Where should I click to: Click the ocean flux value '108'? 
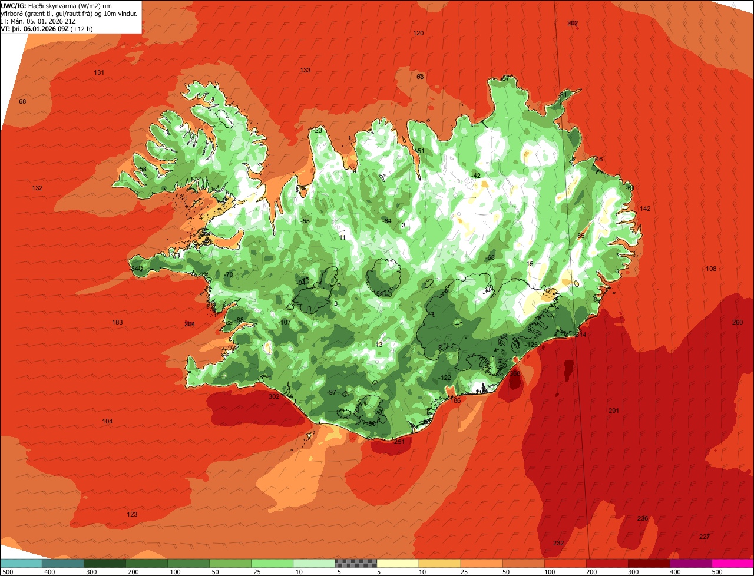point(711,269)
